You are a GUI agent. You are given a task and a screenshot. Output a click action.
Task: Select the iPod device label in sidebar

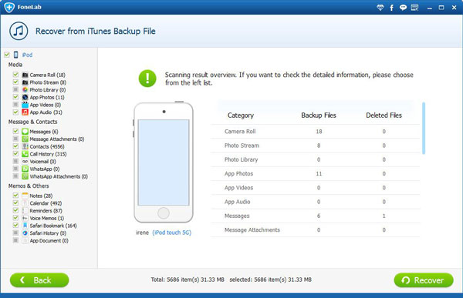27,55
